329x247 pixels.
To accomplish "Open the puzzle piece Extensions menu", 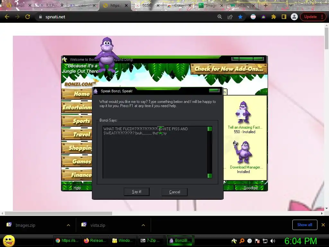I will [274, 17].
